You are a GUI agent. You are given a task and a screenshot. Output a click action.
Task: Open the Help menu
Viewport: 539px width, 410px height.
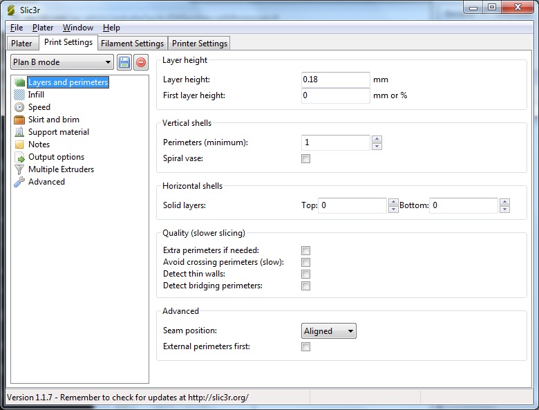click(x=111, y=28)
